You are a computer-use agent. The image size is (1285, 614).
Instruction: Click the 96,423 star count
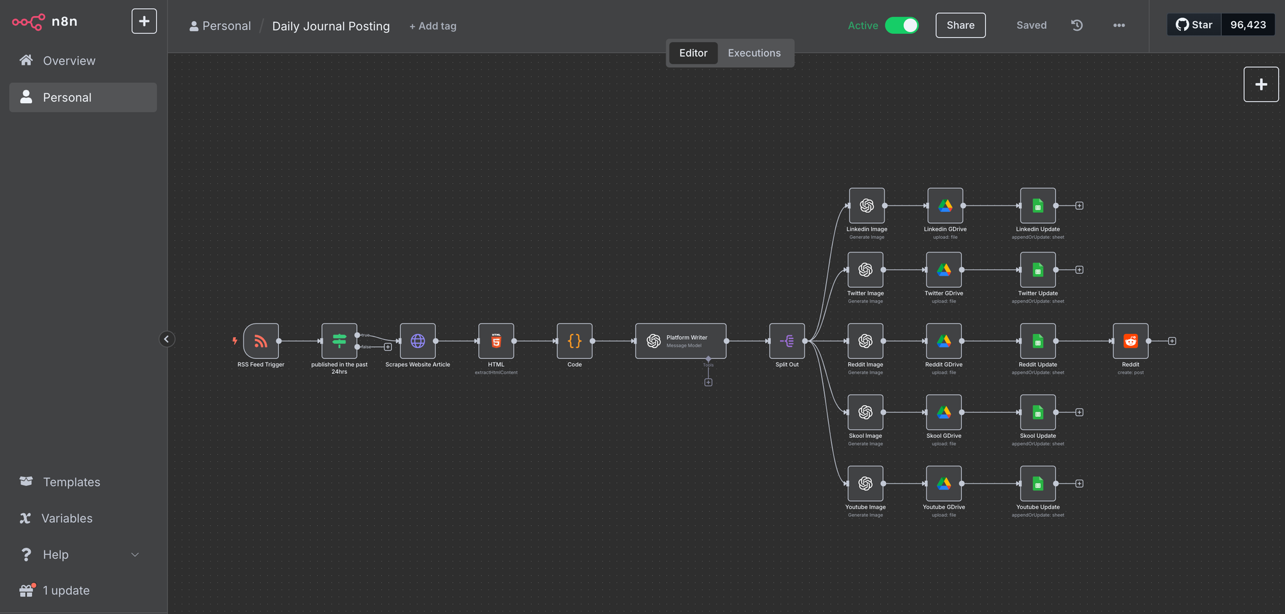coord(1248,24)
